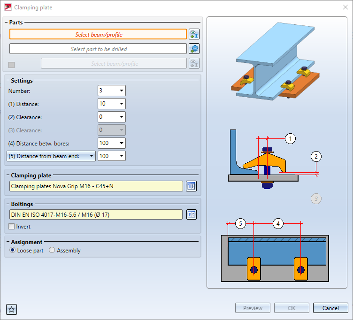353x320 pixels.
Task: Click the Clamping plate app logo icon
Action: pos(8,7)
